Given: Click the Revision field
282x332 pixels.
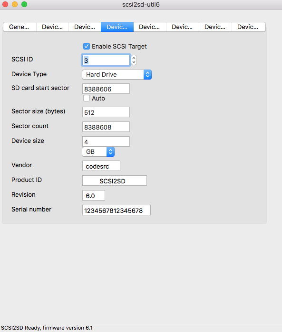Looking at the screenshot, I should click(x=94, y=195).
